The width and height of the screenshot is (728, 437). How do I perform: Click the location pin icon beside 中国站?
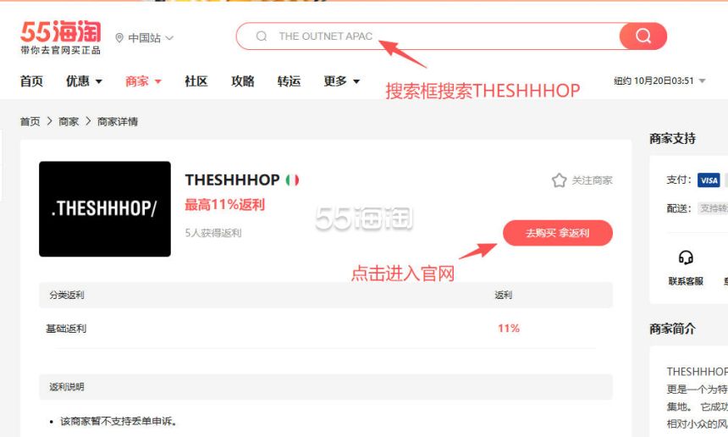point(119,37)
